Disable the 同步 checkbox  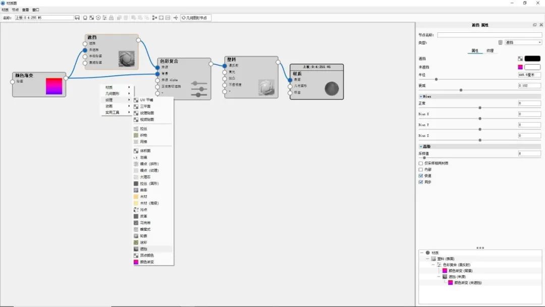tap(421, 182)
